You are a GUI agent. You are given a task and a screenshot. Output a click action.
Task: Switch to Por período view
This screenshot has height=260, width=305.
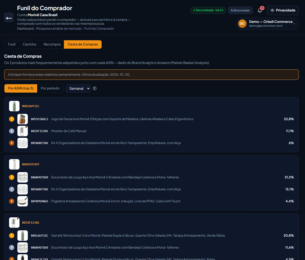coord(50,88)
